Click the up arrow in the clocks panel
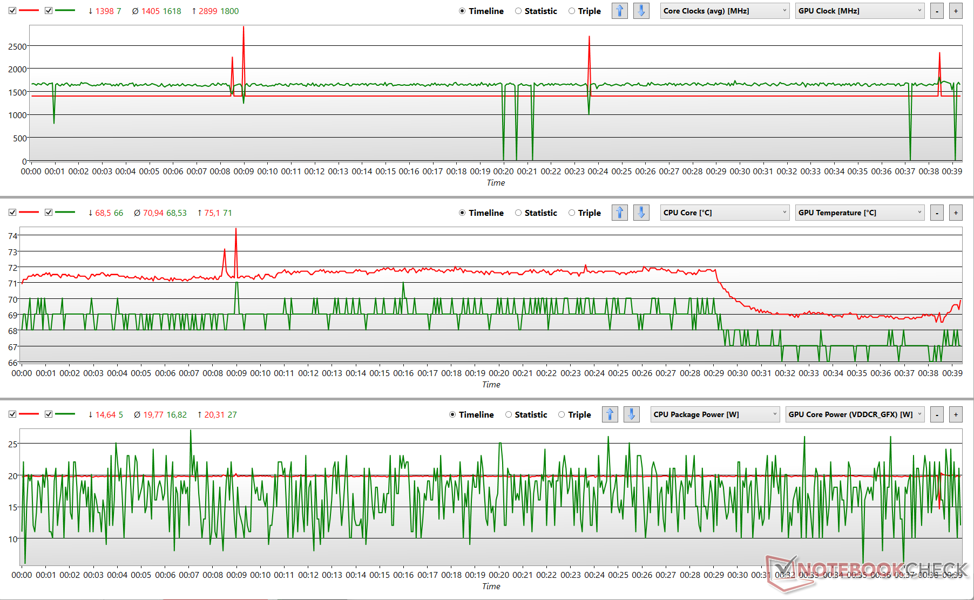974x600 pixels. [x=619, y=11]
